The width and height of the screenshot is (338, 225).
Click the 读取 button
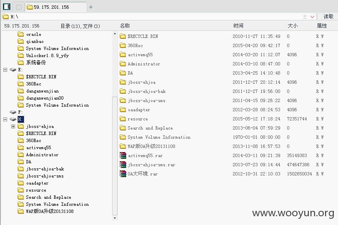coord(328,16)
